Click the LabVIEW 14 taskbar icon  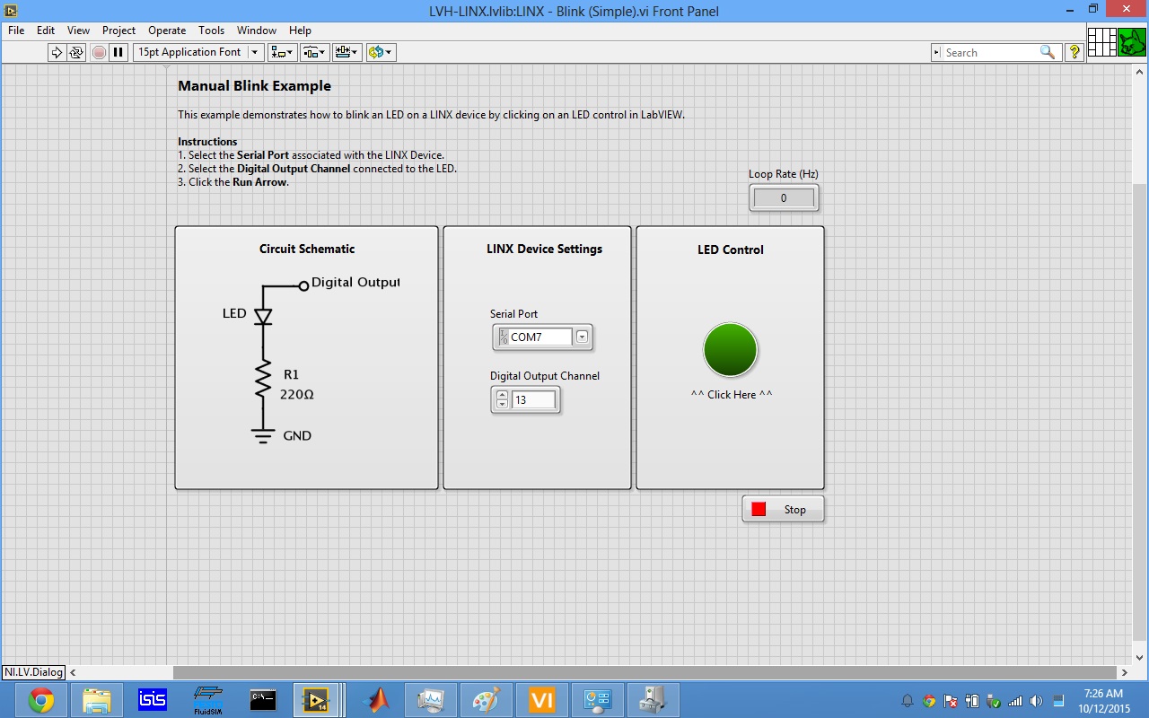point(316,700)
